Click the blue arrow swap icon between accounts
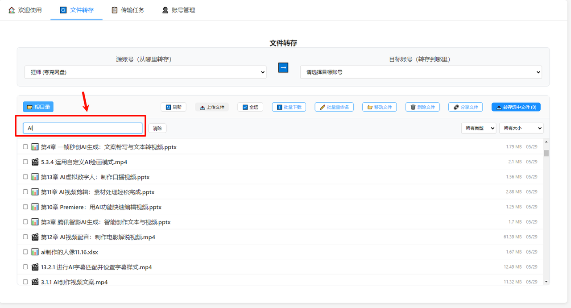The width and height of the screenshot is (571, 308). coord(283,67)
